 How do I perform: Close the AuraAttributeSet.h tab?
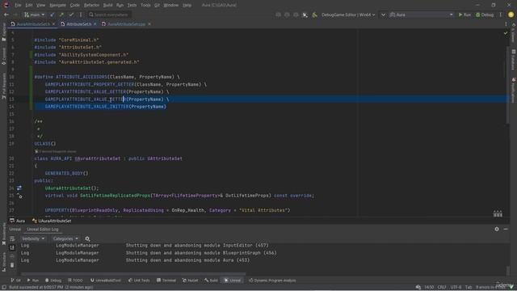click(54, 24)
